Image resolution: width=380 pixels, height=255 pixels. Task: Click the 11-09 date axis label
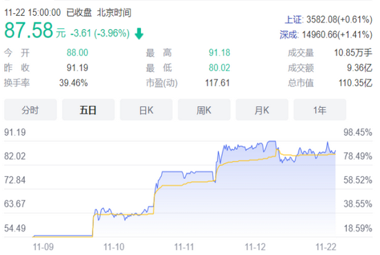click(43, 247)
